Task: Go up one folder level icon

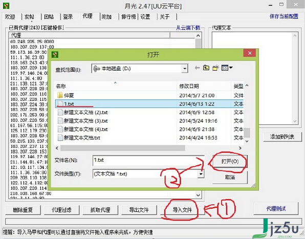Action: pos(206,68)
